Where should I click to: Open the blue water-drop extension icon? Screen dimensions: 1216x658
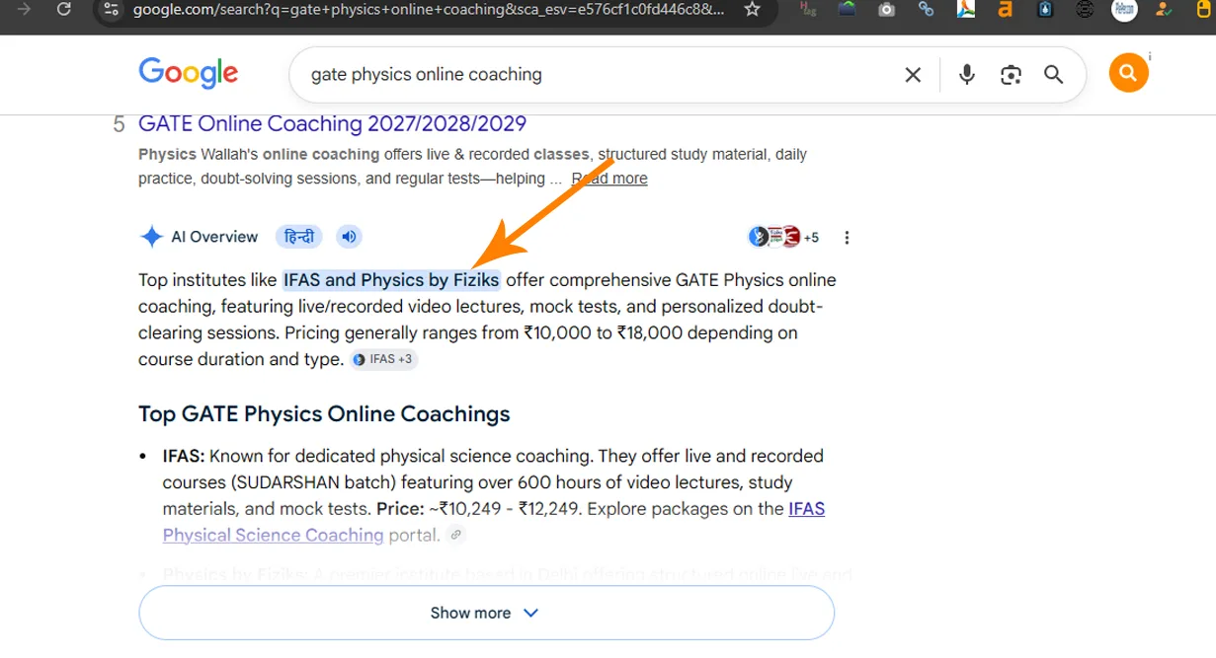(1045, 9)
